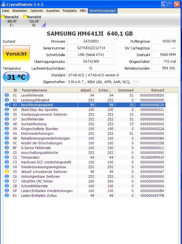Screen dimensions: 182x244
Task: Click the CrystalDiskInfo title bar app icon
Action: pyautogui.click(x=3, y=4)
